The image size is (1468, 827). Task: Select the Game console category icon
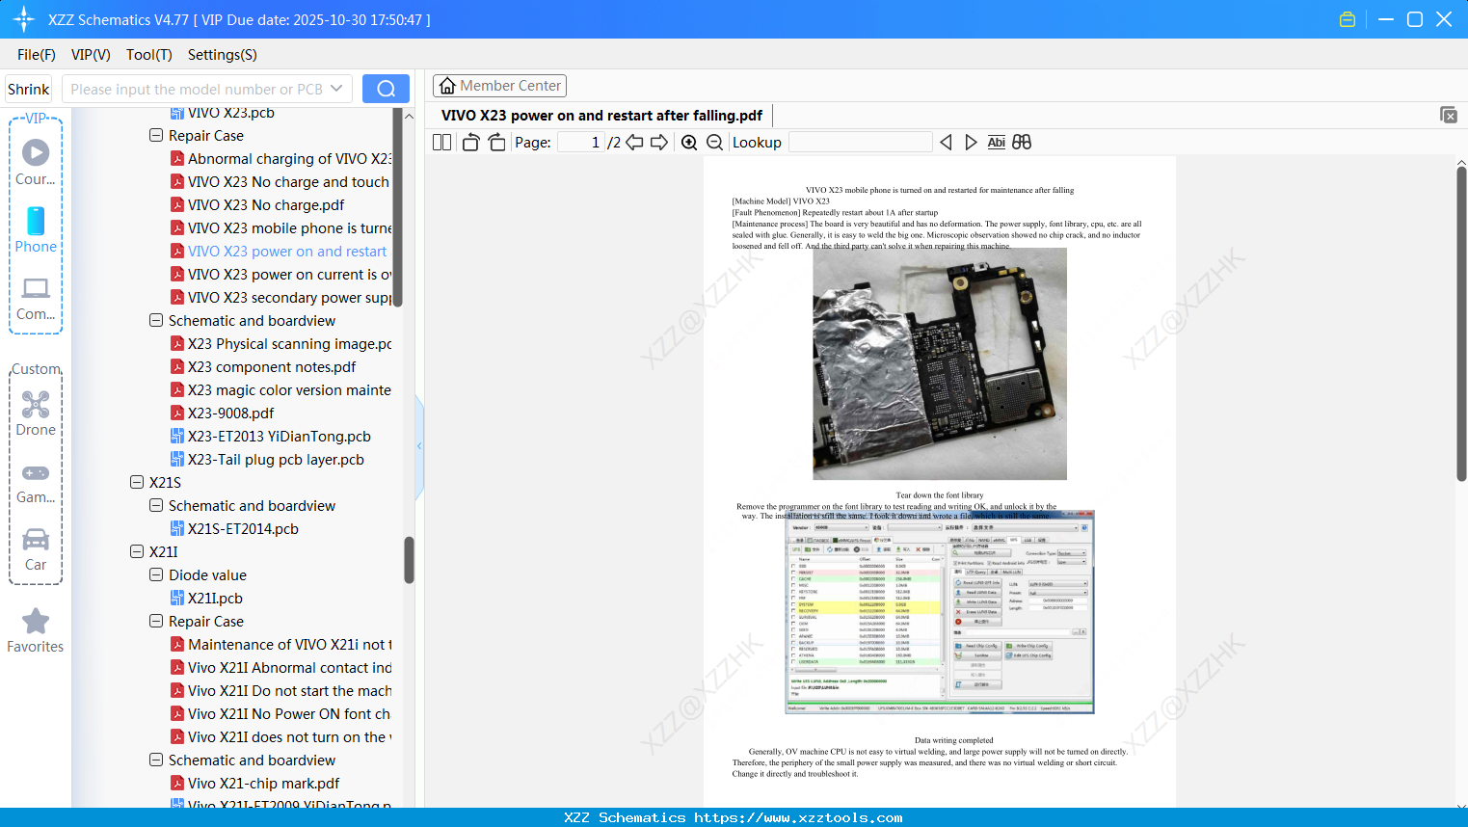coord(36,472)
